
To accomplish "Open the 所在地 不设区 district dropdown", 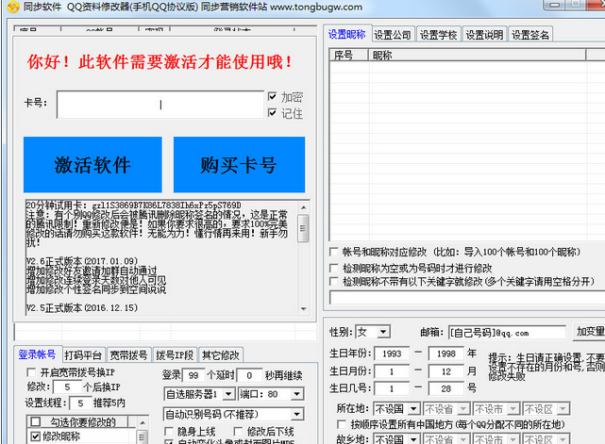I will pos(563,408).
